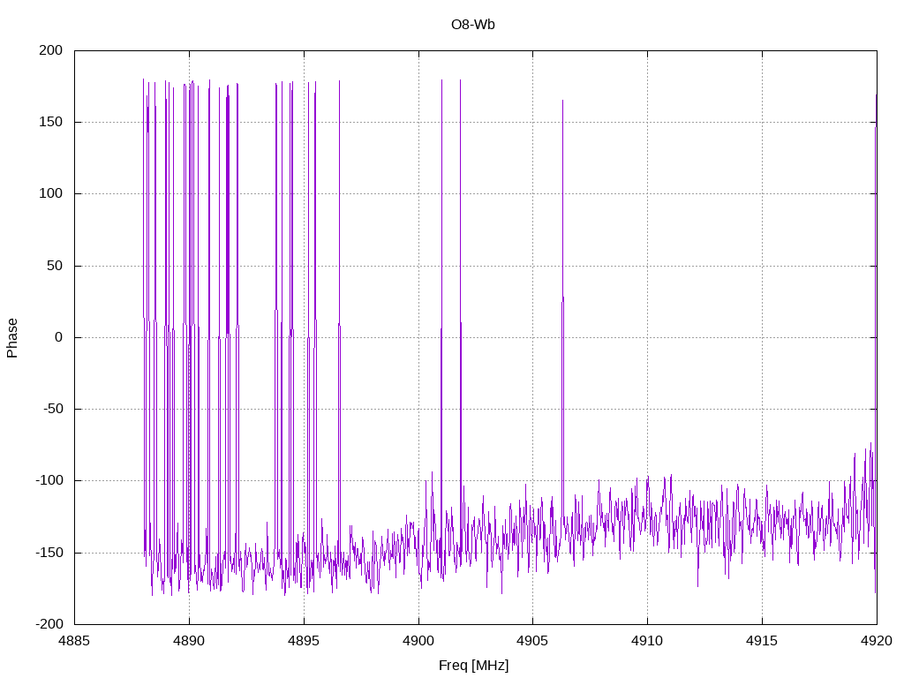This screenshot has width=904, height=678.
Task: Click the x-axis tick label 4890
Action: 189,641
